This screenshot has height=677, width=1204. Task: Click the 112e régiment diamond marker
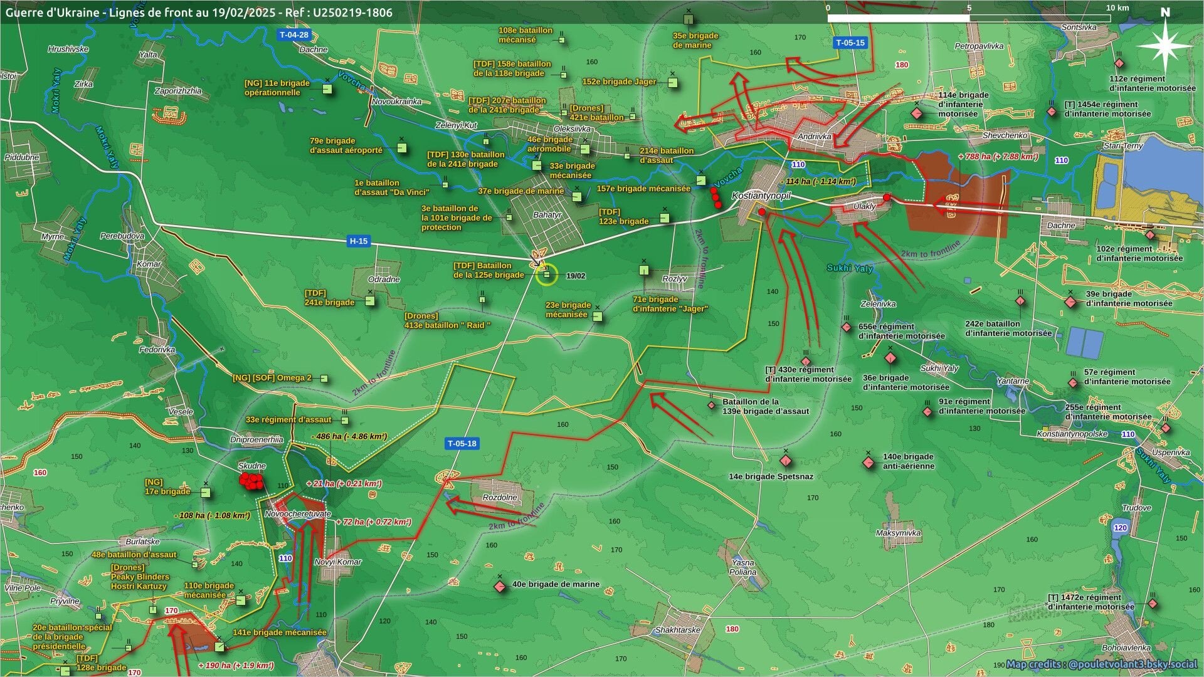click(x=1119, y=63)
